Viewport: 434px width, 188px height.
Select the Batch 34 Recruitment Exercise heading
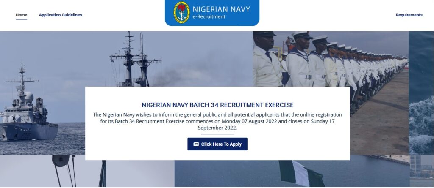[x=217, y=105]
